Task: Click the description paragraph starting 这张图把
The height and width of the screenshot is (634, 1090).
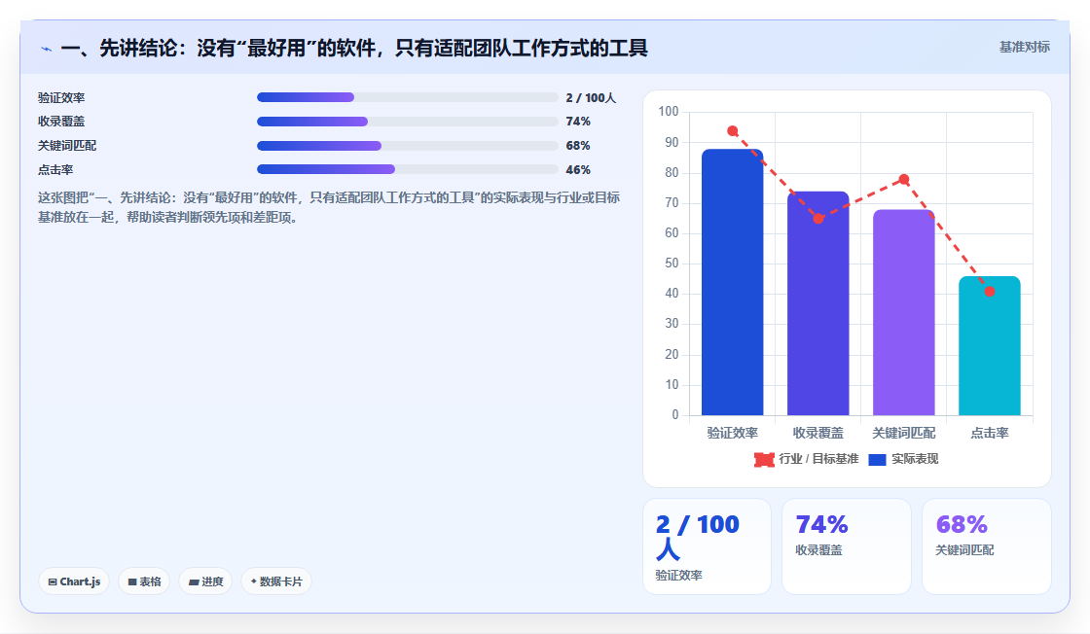Action: [329, 208]
